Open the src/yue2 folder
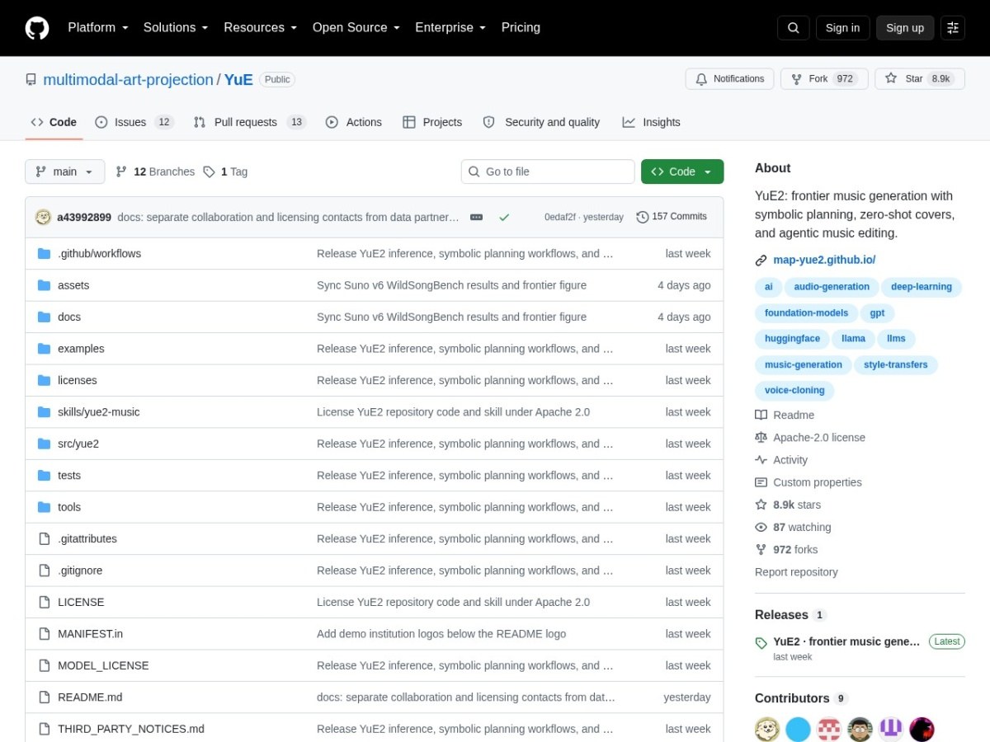 (x=78, y=444)
